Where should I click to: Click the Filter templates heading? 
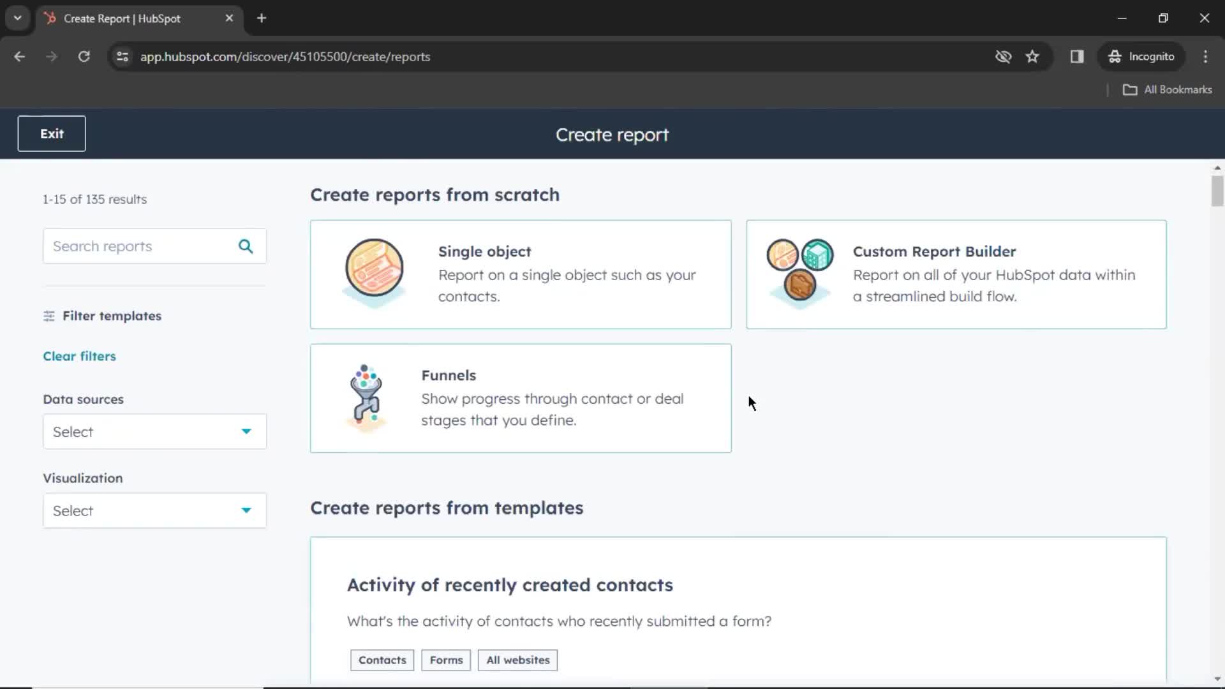(x=112, y=316)
